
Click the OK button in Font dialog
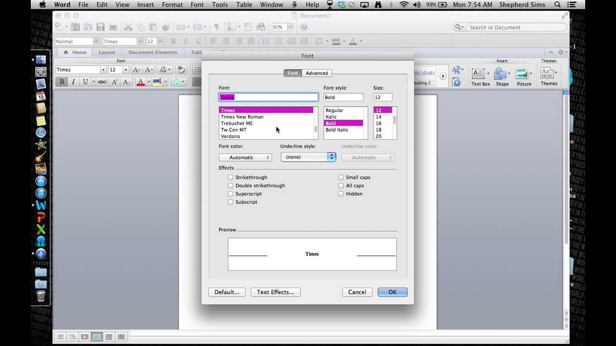(392, 292)
